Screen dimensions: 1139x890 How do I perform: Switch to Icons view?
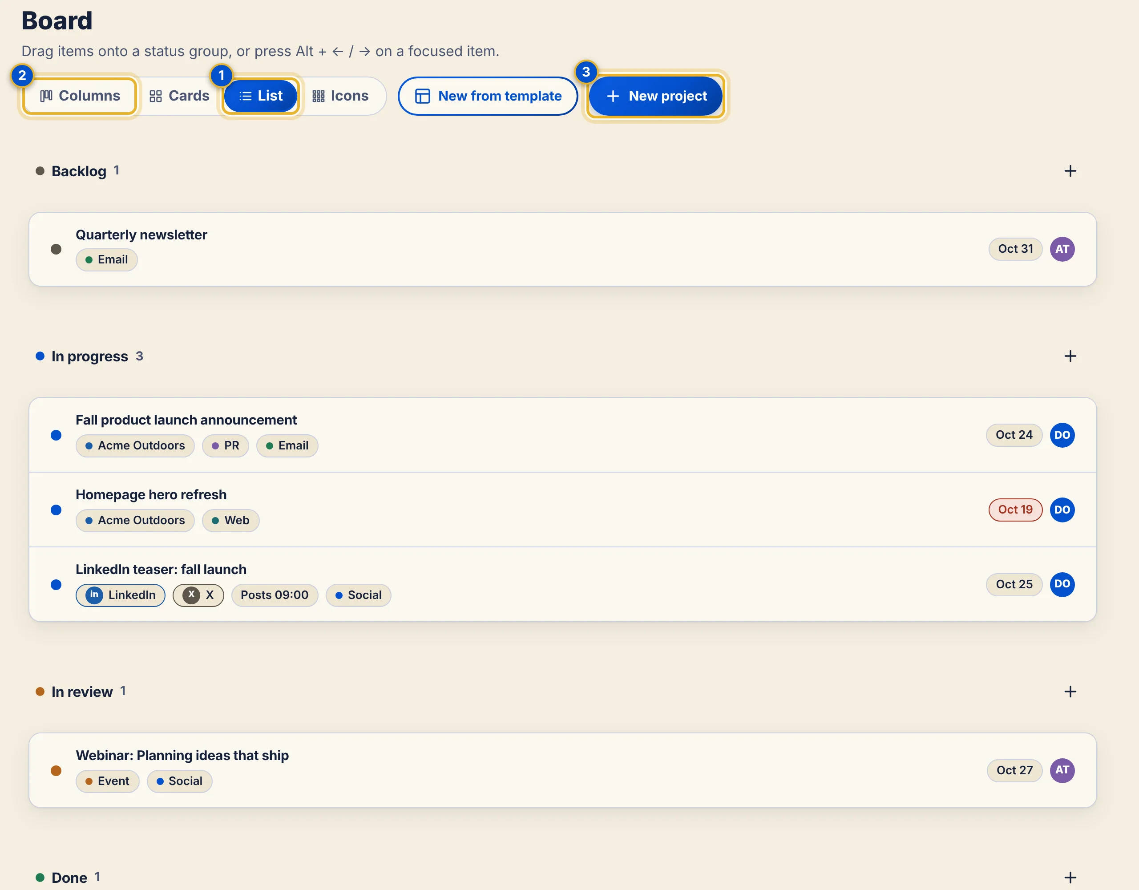click(340, 96)
